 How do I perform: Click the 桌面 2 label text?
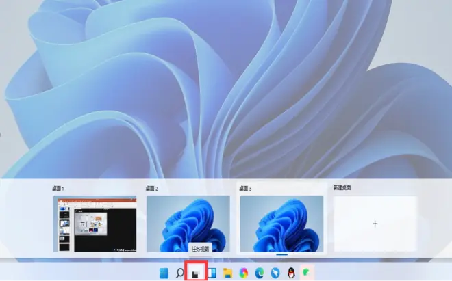point(152,188)
